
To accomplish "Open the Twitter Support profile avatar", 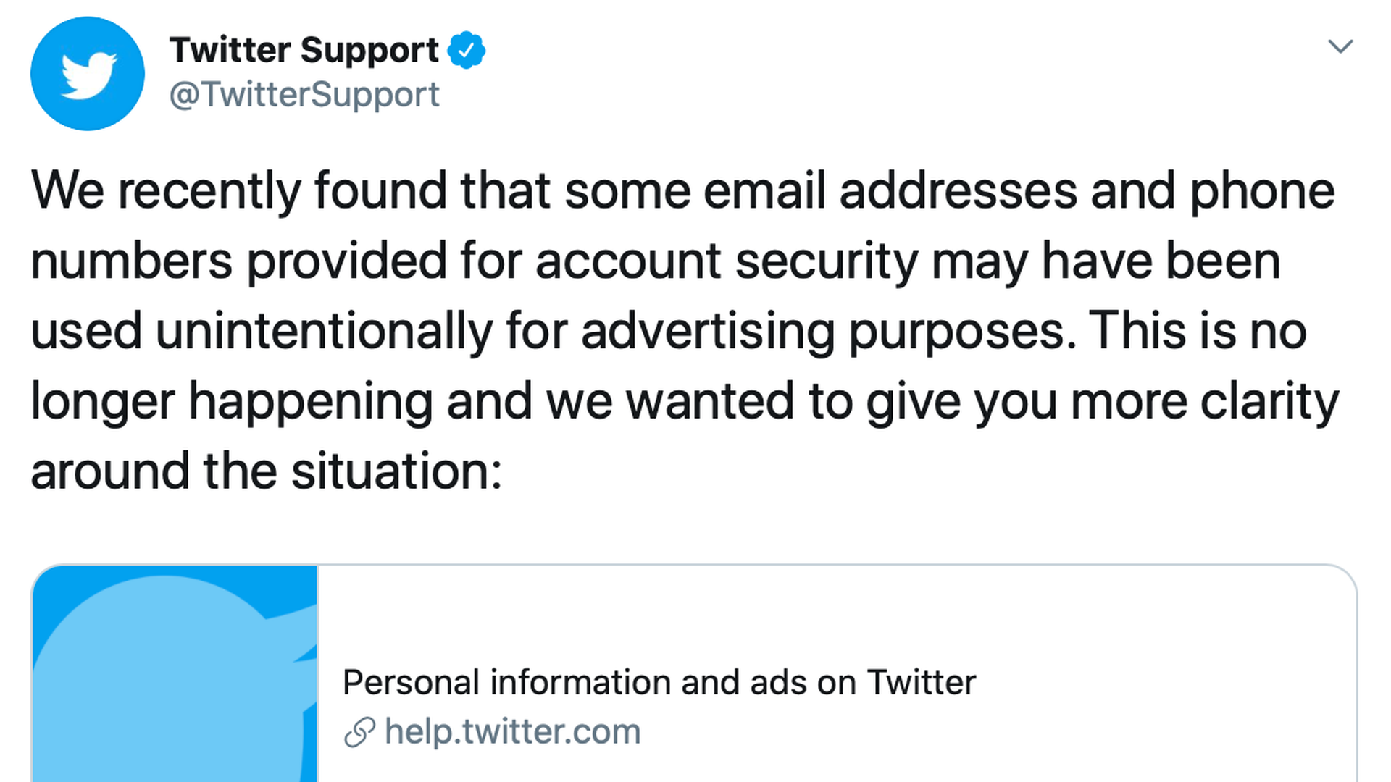I will (x=87, y=74).
